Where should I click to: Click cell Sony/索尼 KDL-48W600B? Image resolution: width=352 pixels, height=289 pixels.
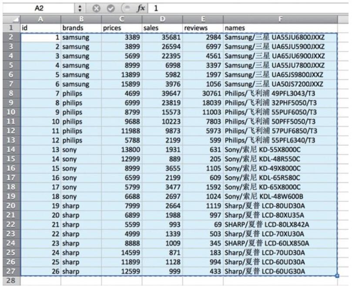(x=280, y=196)
